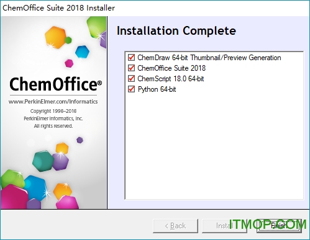This screenshot has height=240, width=310.
Task: Click the Install button
Action: click(224, 226)
